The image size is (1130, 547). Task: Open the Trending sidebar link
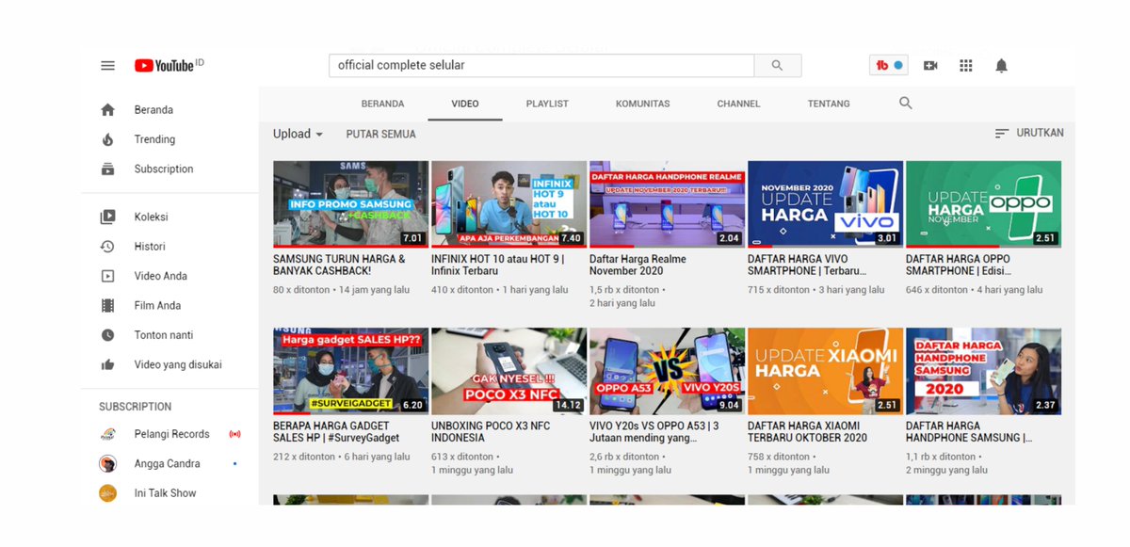pos(154,139)
